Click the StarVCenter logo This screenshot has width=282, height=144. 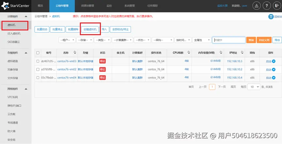[15, 6]
